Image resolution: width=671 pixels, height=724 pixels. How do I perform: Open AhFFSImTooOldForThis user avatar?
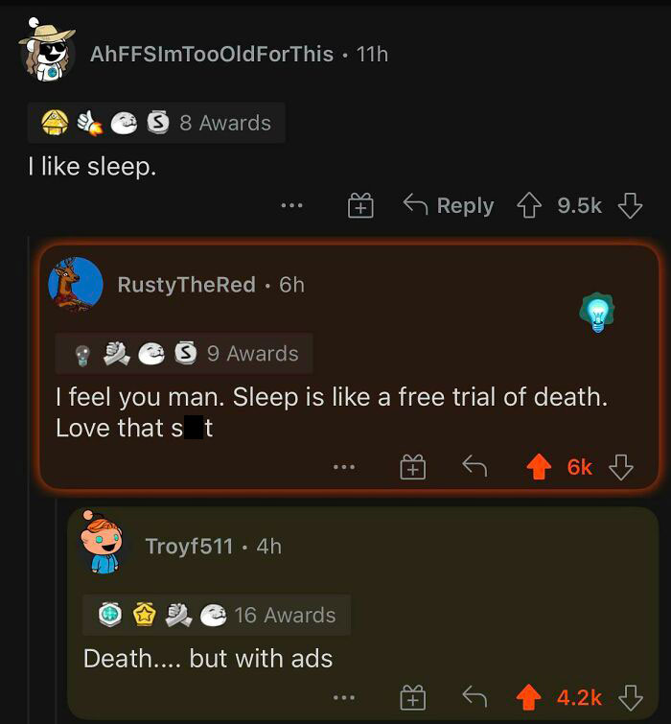click(47, 51)
